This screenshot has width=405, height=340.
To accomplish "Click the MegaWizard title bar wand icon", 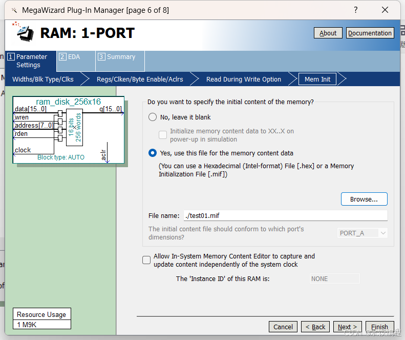I will [14, 10].
